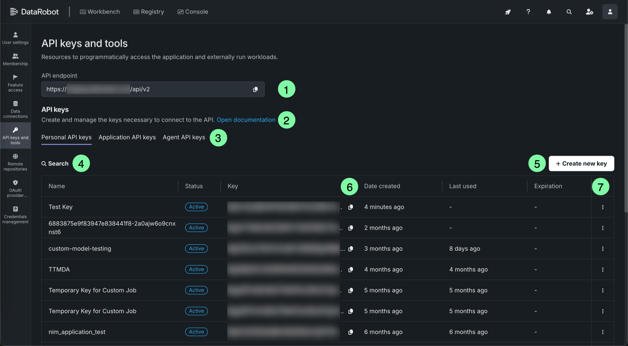Go to Data connections in sidebar
Viewport: 628px width, 346px height.
16,110
